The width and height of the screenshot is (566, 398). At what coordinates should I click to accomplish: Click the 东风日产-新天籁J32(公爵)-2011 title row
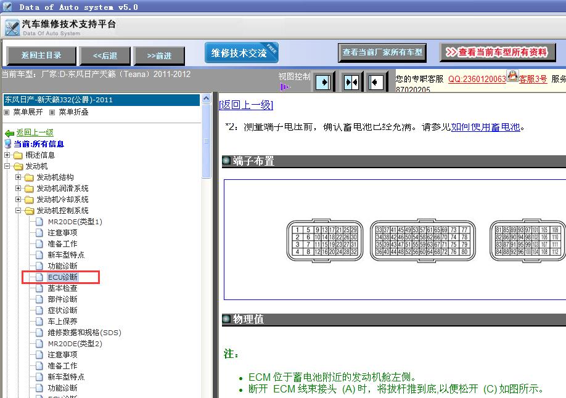[101, 100]
